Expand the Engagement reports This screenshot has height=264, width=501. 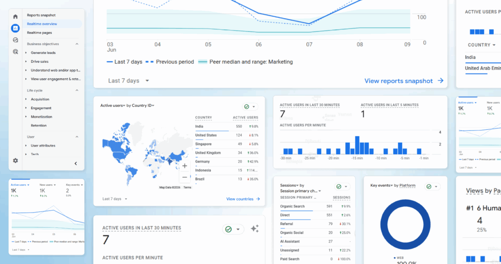(26, 108)
